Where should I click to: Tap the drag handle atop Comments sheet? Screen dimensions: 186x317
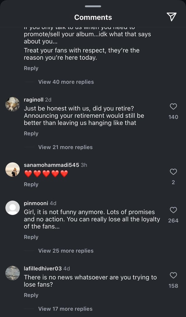[93, 6]
